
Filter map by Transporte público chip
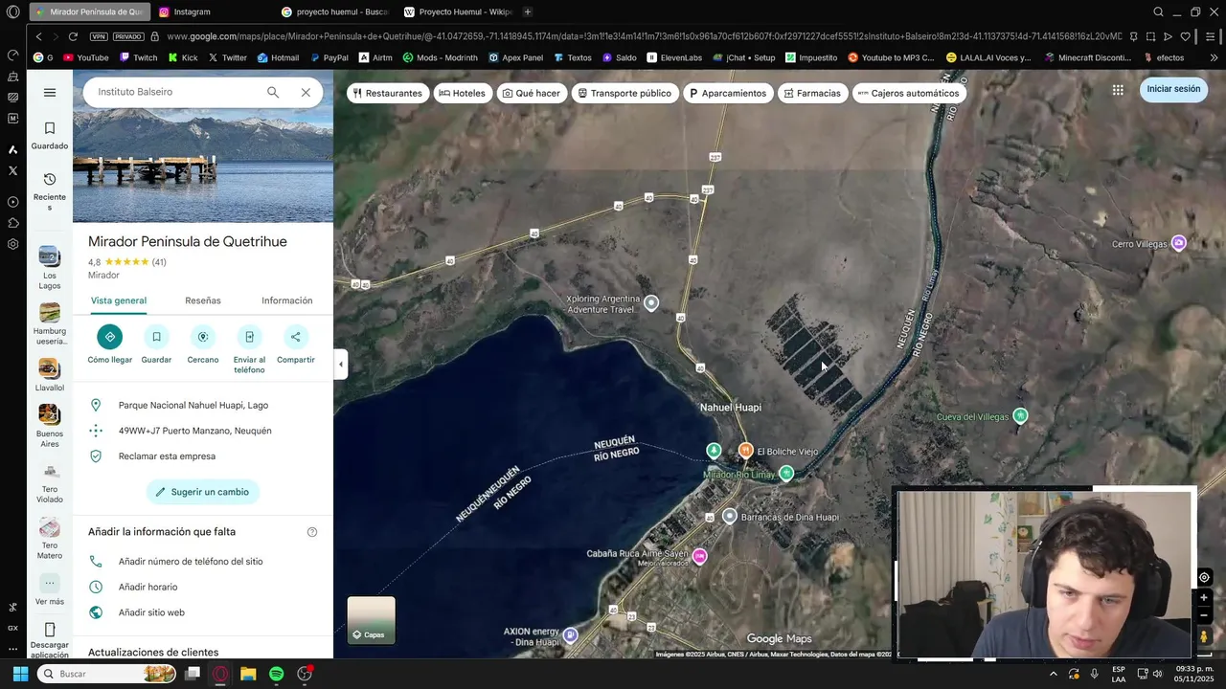624,93
